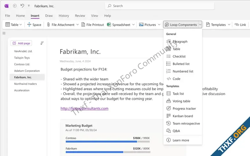This screenshot has height=156, width=250.
Task: Choose the Progress tracker template
Action: click(x=183, y=108)
